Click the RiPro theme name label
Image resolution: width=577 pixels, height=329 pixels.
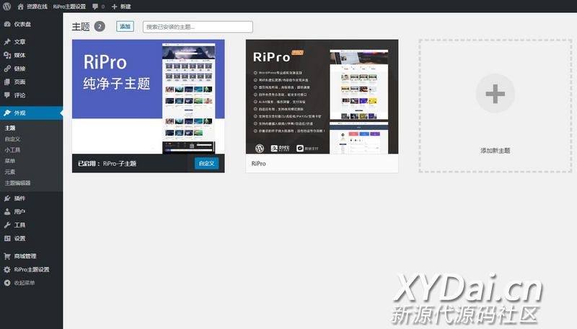tap(258, 163)
